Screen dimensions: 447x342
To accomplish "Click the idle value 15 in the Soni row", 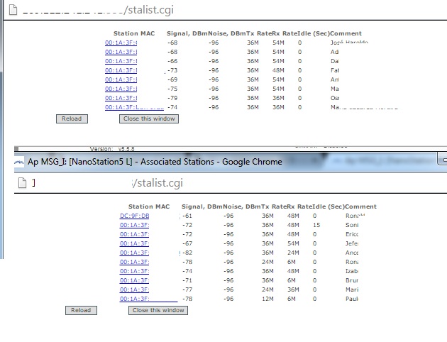I will [x=316, y=225].
